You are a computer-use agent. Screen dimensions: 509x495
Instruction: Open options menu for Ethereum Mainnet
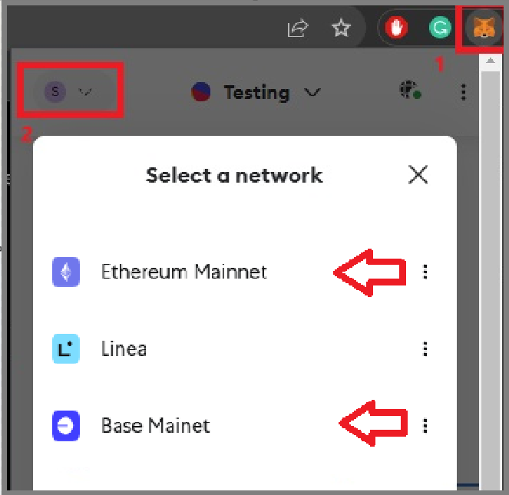[x=425, y=272]
